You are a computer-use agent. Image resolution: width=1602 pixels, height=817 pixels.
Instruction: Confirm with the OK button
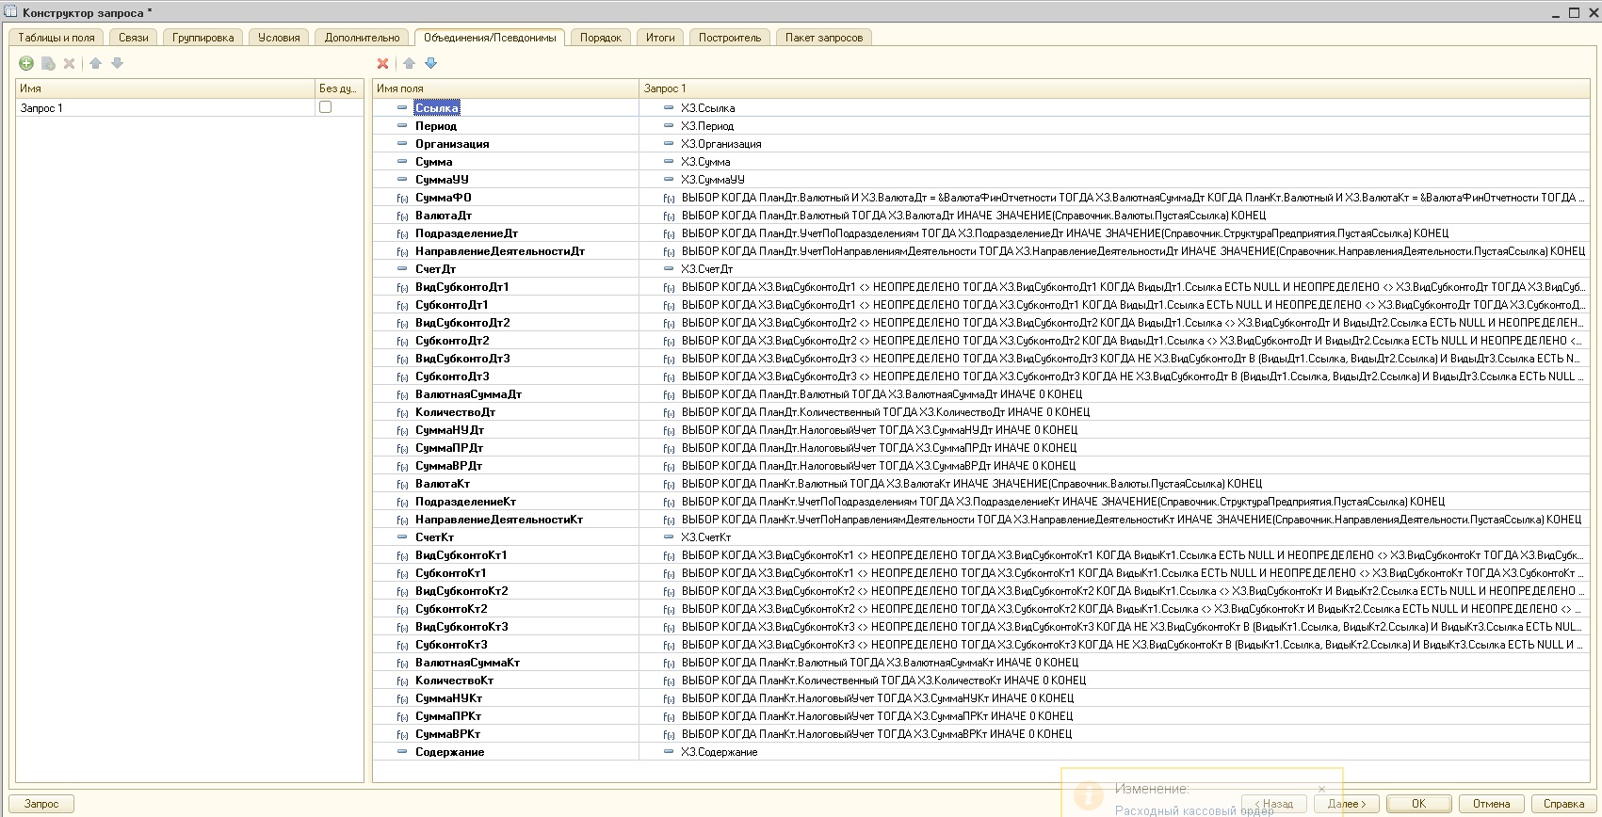pos(1419,804)
